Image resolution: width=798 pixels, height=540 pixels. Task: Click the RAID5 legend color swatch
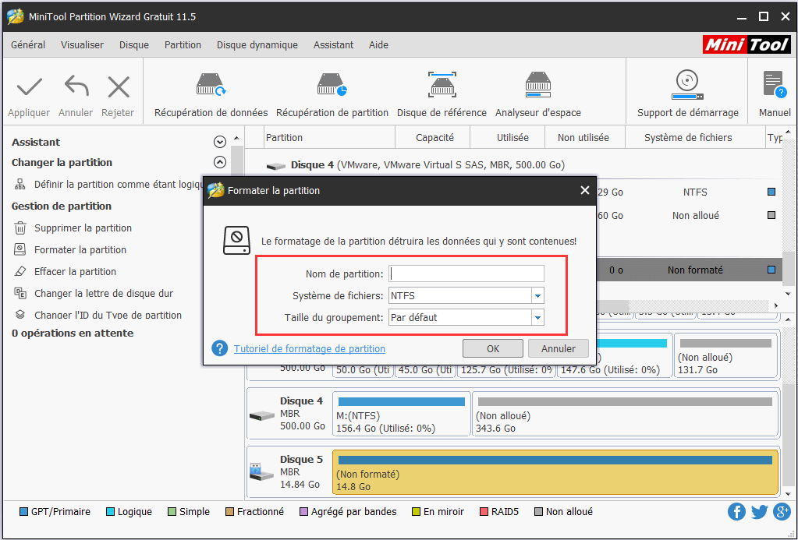(484, 511)
